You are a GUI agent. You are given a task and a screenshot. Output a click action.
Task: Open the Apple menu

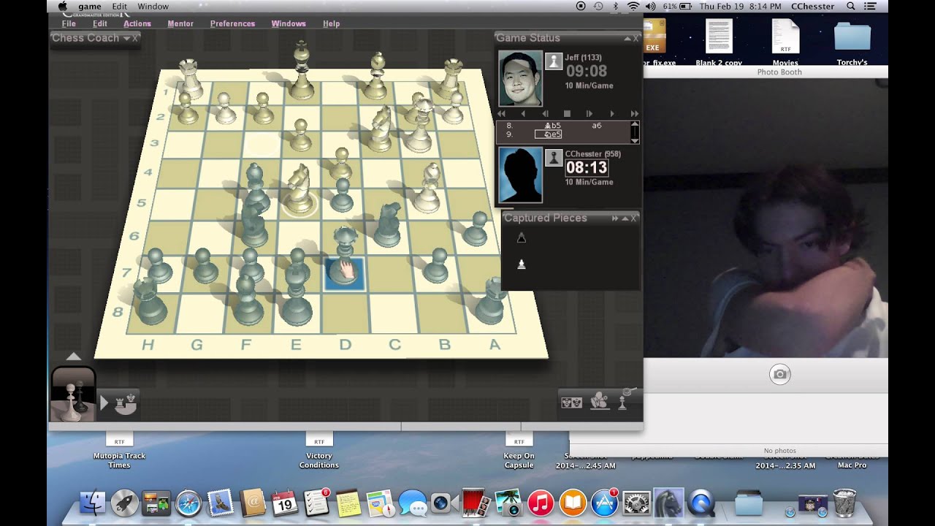[x=62, y=7]
